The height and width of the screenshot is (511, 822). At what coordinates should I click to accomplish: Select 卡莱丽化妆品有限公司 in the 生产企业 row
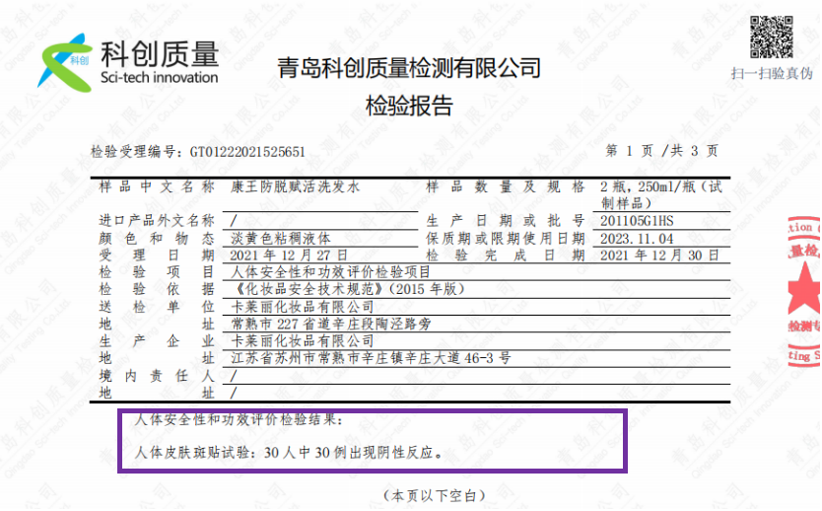pos(303,341)
